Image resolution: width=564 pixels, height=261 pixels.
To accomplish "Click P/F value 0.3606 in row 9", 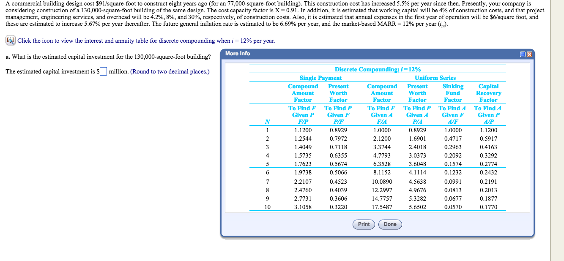I will [338, 198].
